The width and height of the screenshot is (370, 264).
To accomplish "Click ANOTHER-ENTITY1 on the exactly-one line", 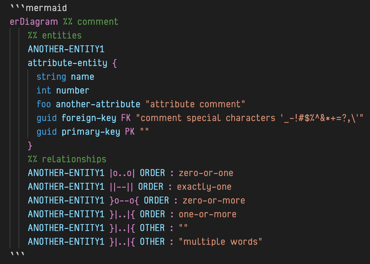I will tap(66, 187).
